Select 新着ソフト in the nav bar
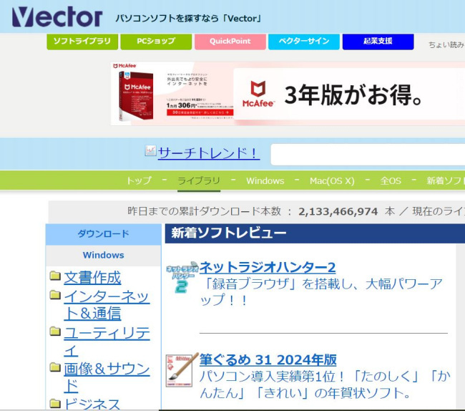Viewport: 465px width, 411px height. coord(446,180)
